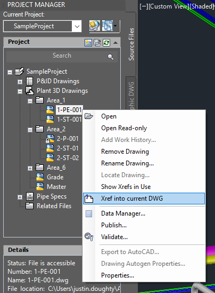
Task: Click the New Drawing icon in Project header
Action: [x=88, y=42]
